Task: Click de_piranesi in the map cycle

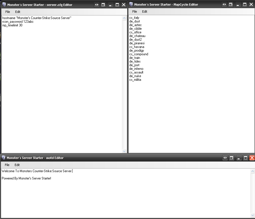Action: (137, 43)
